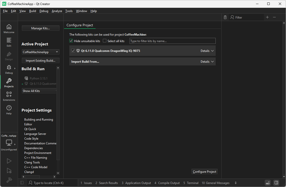Select the Projects mode icon
Screen dimensions: 286x187
[9, 82]
